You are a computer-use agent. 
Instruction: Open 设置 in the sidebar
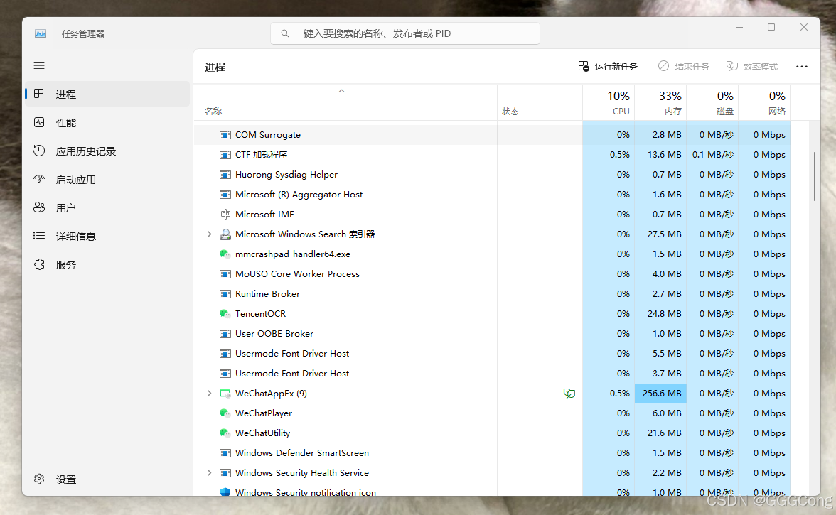coord(107,479)
